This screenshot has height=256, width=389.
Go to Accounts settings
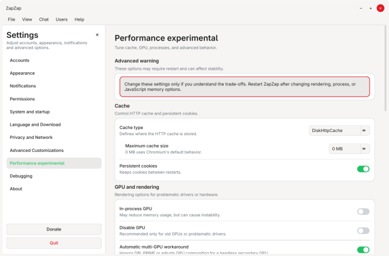tap(54, 60)
